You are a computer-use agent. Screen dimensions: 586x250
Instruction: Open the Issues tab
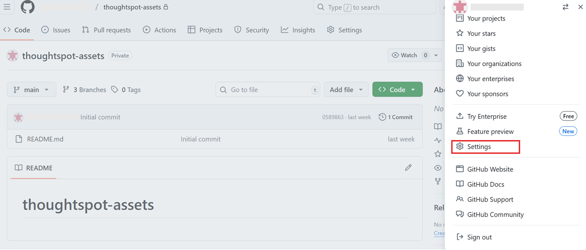(x=56, y=30)
